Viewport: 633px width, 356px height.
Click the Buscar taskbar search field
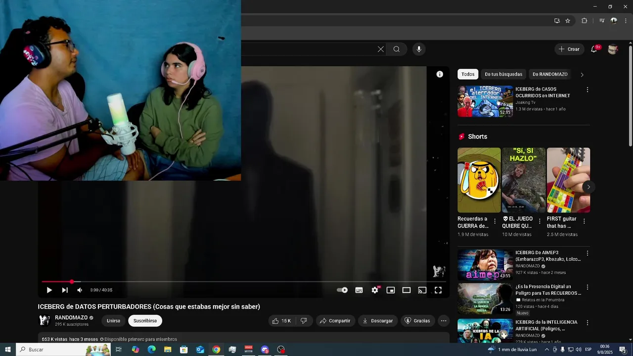pos(63,350)
